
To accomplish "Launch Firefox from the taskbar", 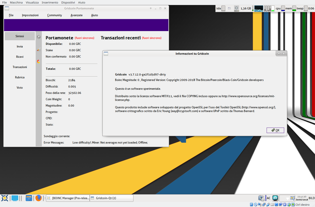I will coord(39,198).
